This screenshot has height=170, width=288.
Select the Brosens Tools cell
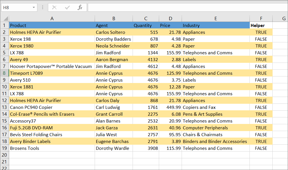52,148
